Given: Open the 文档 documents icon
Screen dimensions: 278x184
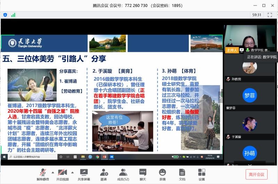Looking at the screenshot, I should point(182,174).
